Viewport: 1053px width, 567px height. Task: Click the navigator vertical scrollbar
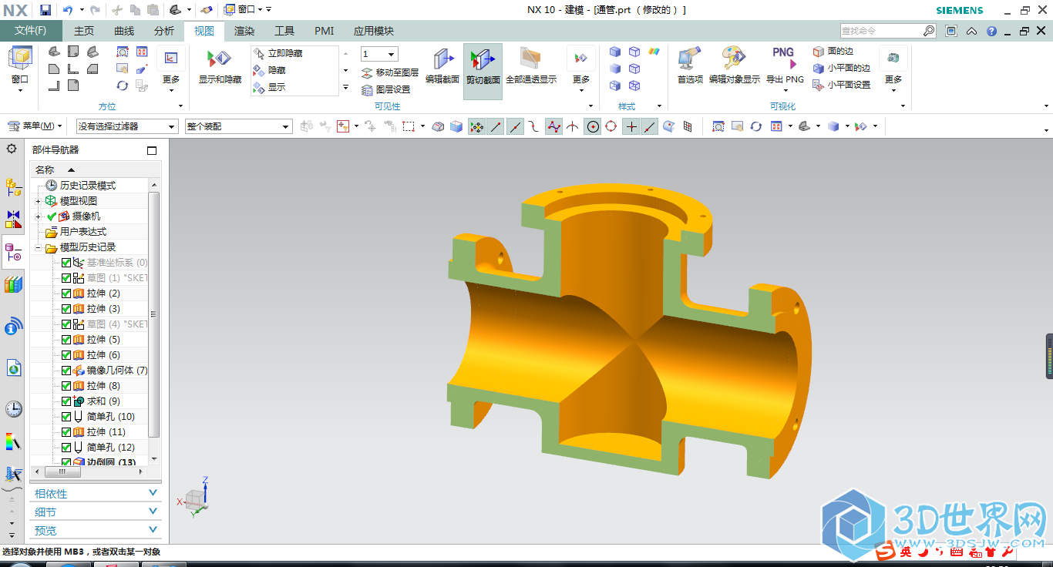(153, 314)
